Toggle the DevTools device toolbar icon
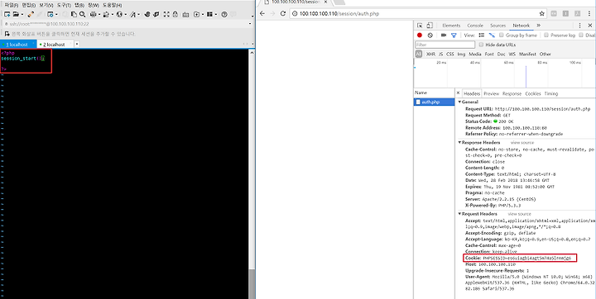 pos(430,26)
